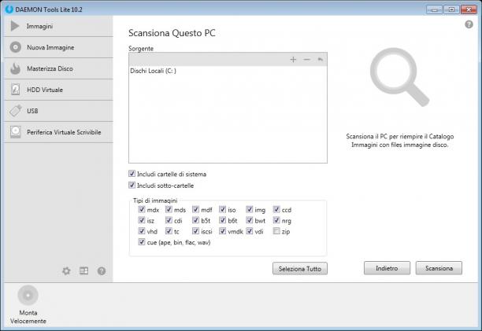This screenshot has width=482, height=331.
Task: Click the HDD Virtuale drive icon
Action: click(x=16, y=90)
